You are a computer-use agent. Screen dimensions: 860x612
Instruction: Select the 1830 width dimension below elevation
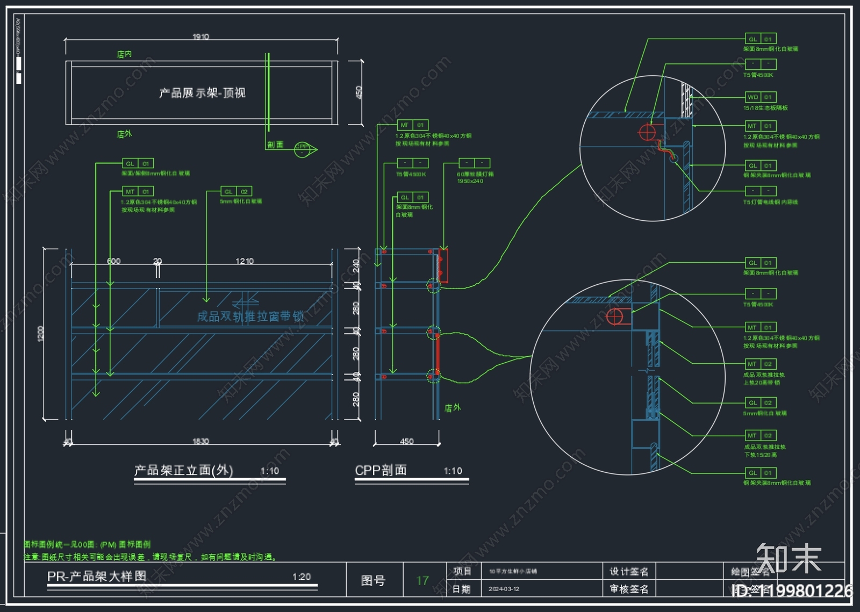200,441
